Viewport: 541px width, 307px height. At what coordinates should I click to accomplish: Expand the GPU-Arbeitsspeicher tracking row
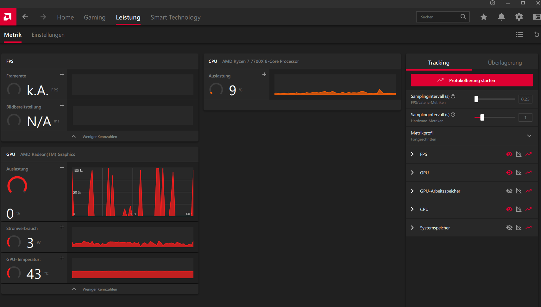click(412, 191)
